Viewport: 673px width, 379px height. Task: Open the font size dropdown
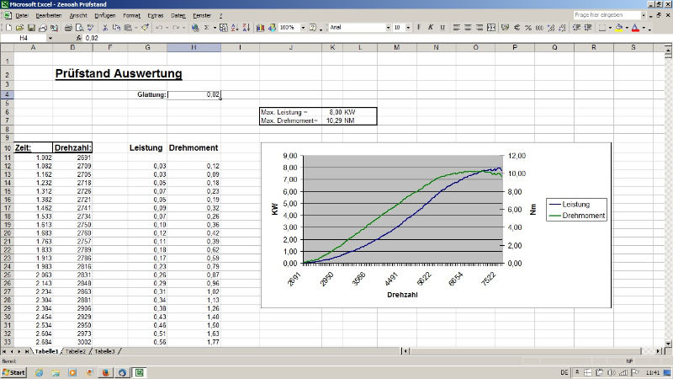(x=407, y=28)
